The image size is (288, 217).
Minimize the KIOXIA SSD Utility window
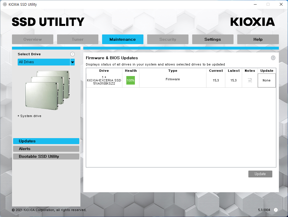(255, 4)
